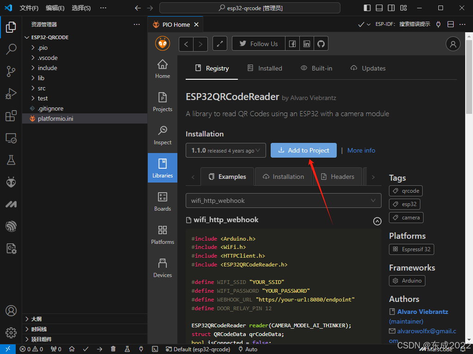This screenshot has width=473, height=354.
Task: Click the Espressif 32 platform tag
Action: tap(412, 249)
